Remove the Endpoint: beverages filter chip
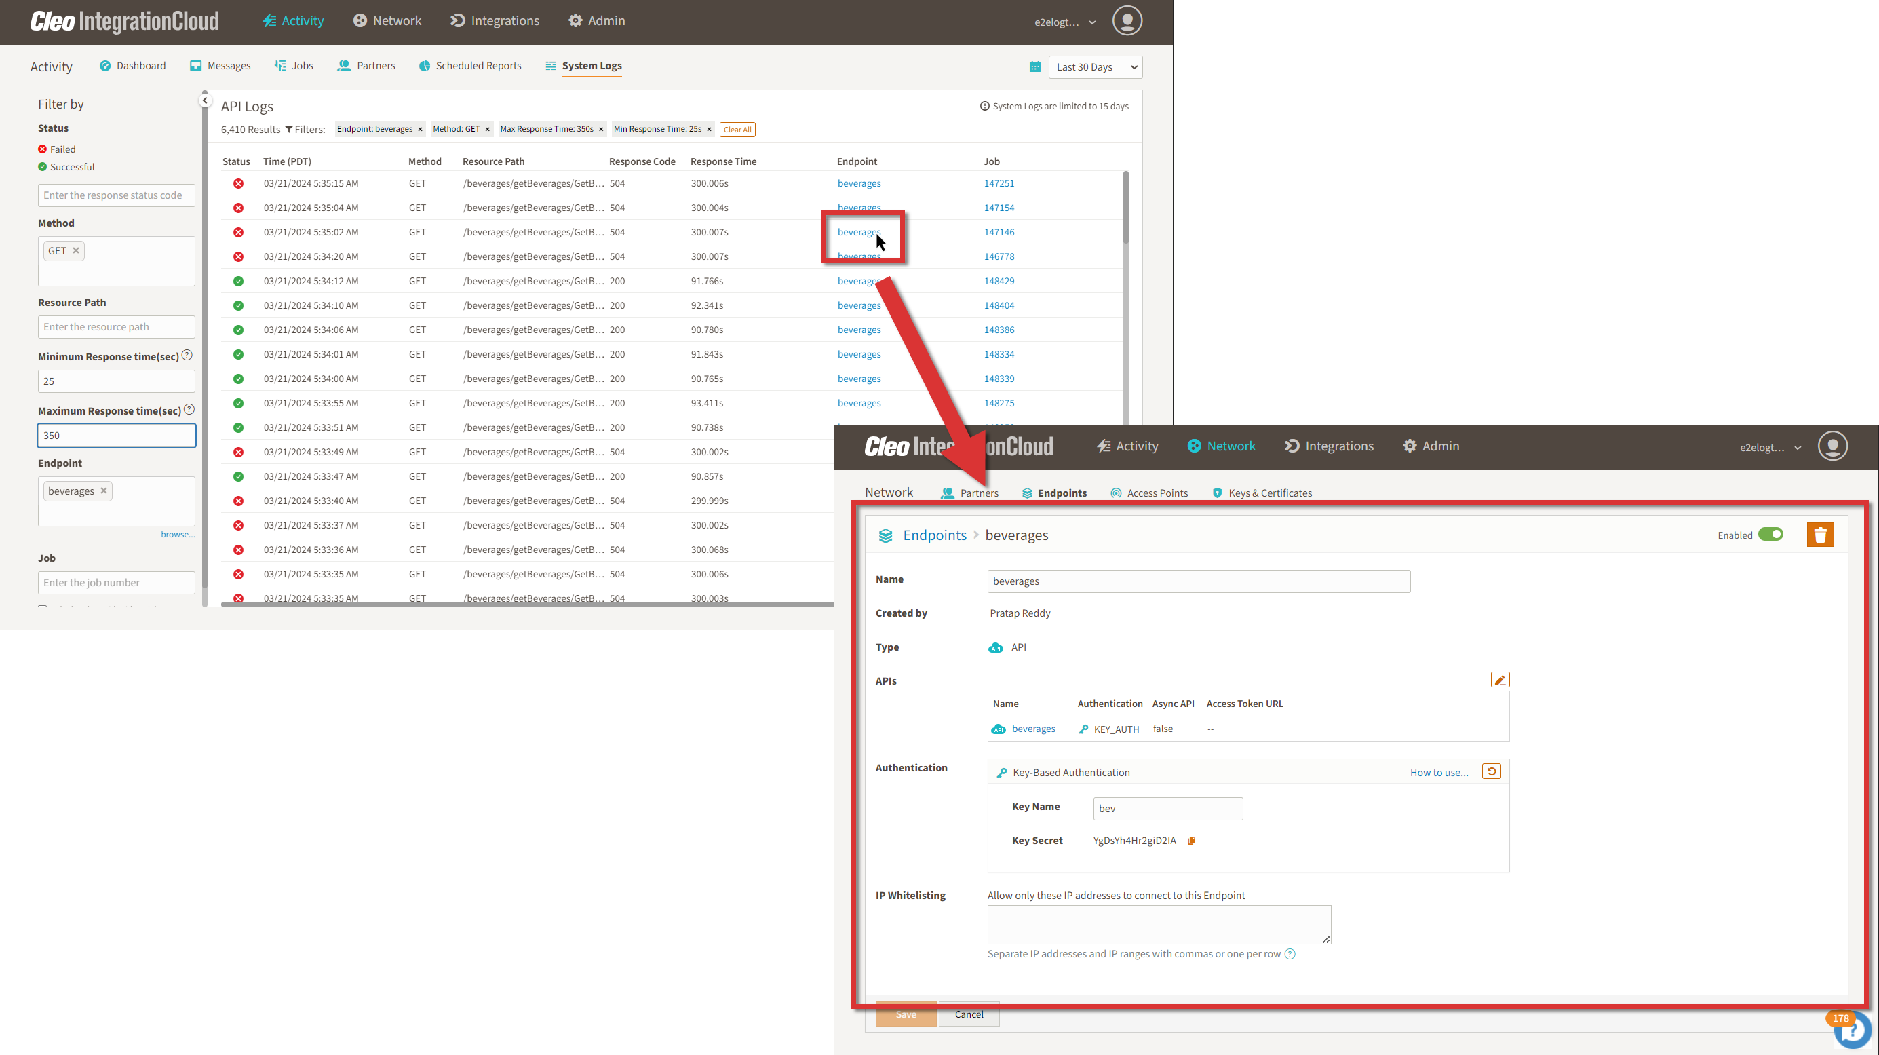1879x1055 pixels. point(420,129)
